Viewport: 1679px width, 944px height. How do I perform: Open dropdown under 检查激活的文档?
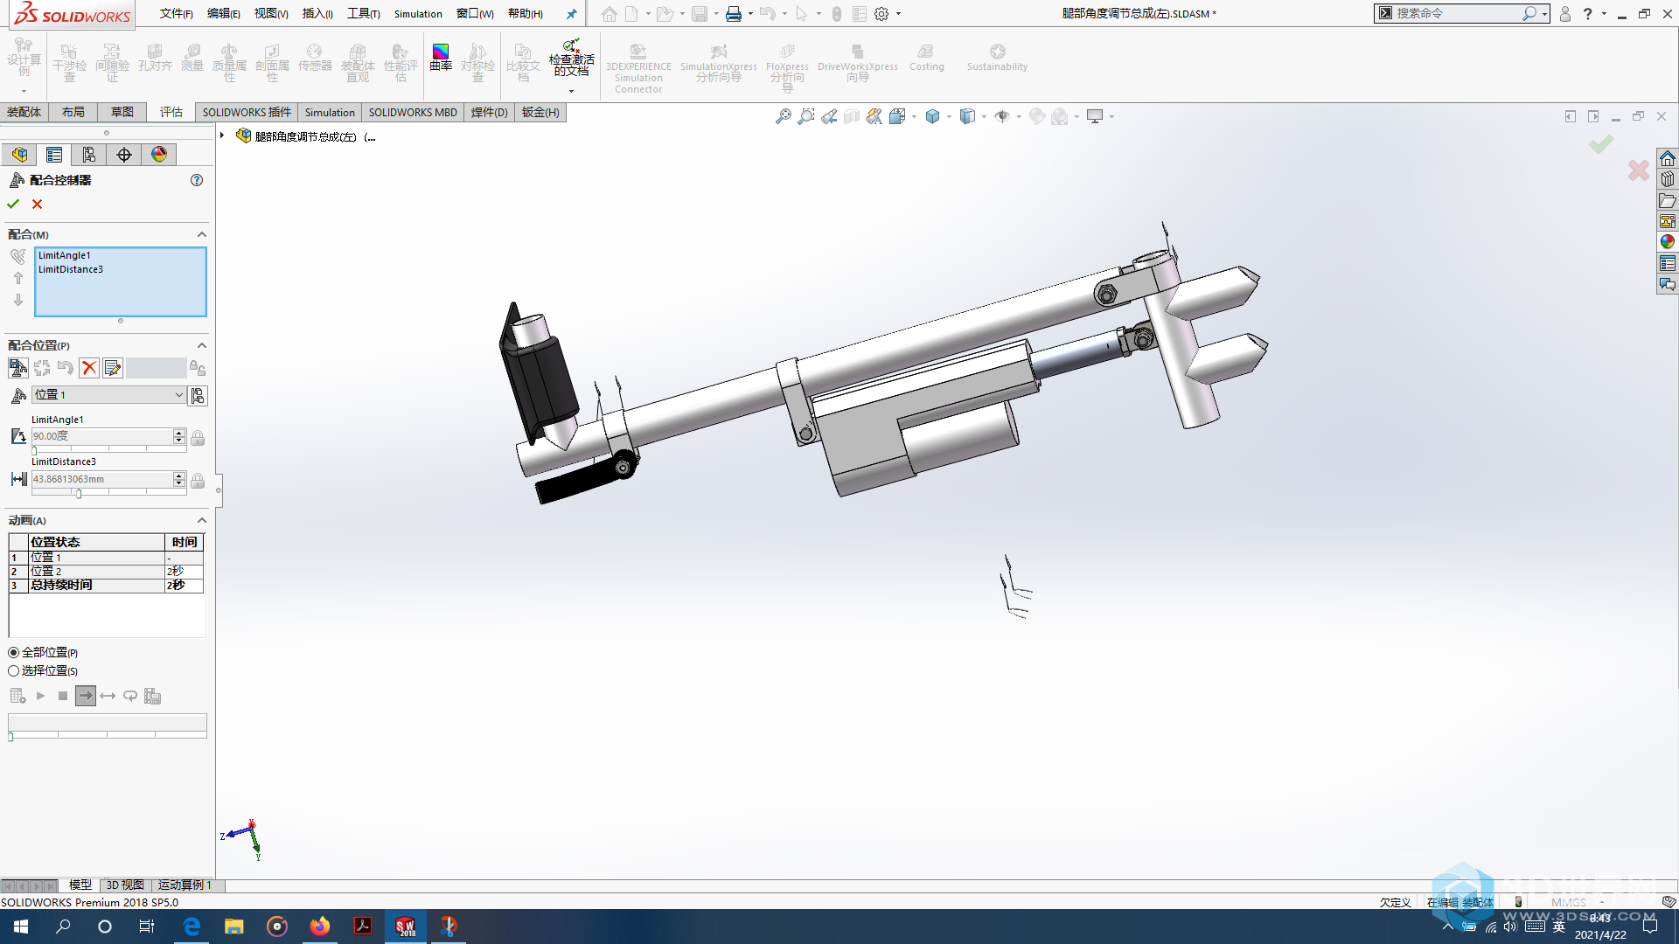571,91
